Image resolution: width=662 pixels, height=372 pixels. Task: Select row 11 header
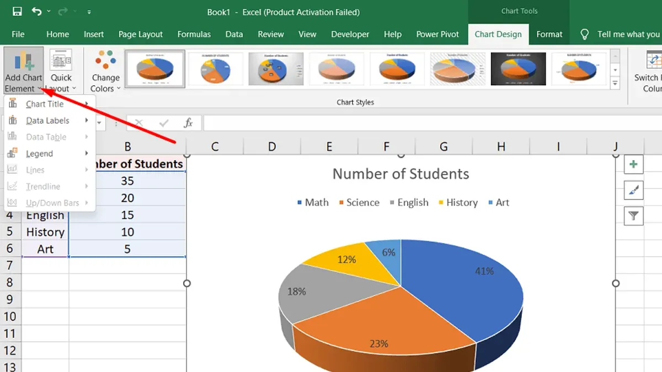[10, 333]
